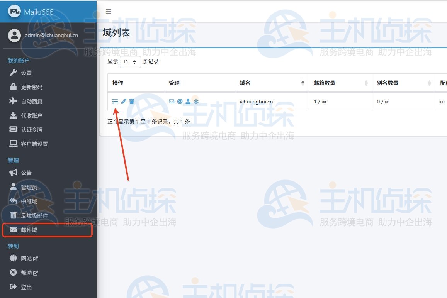The height and width of the screenshot is (298, 447).
Task: Manage aliases using the @ icon
Action: click(x=180, y=101)
